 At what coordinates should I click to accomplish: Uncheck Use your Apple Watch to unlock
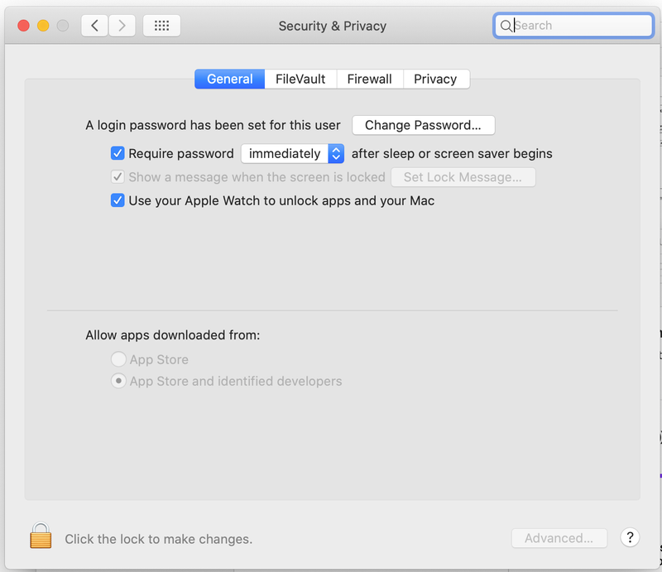pyautogui.click(x=118, y=200)
